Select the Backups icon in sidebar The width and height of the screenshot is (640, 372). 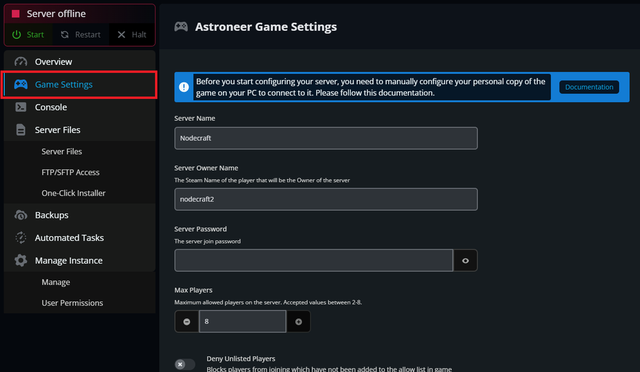(x=22, y=215)
